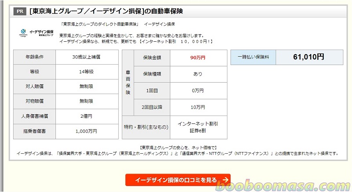The image size is (352, 192).
Task: Select the 61,010円 premium amount
Action: [x=308, y=57]
